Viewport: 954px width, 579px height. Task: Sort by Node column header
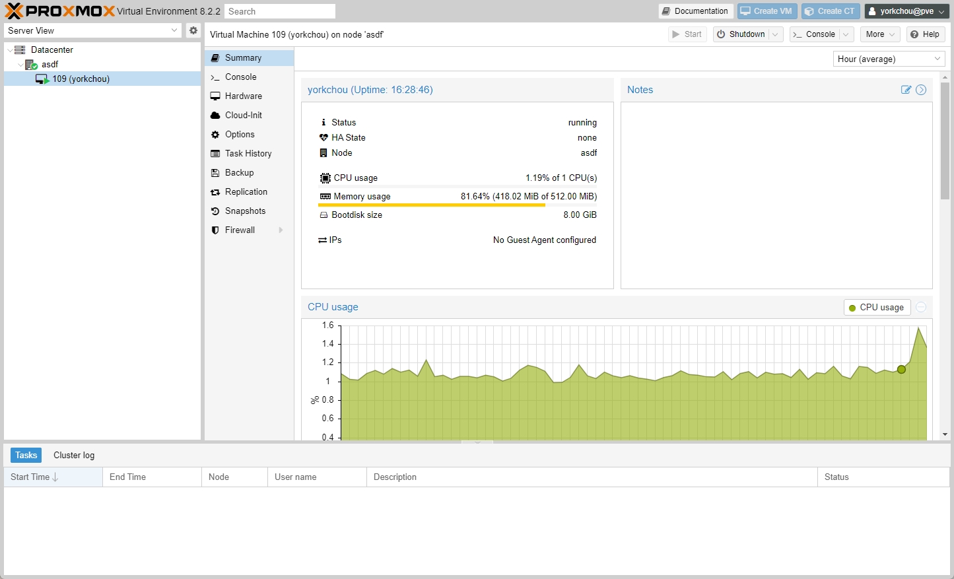(x=234, y=477)
